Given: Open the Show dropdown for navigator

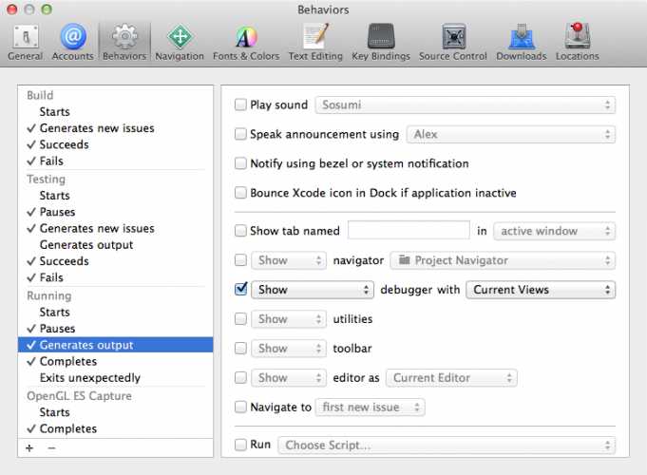Looking at the screenshot, I should 289,260.
